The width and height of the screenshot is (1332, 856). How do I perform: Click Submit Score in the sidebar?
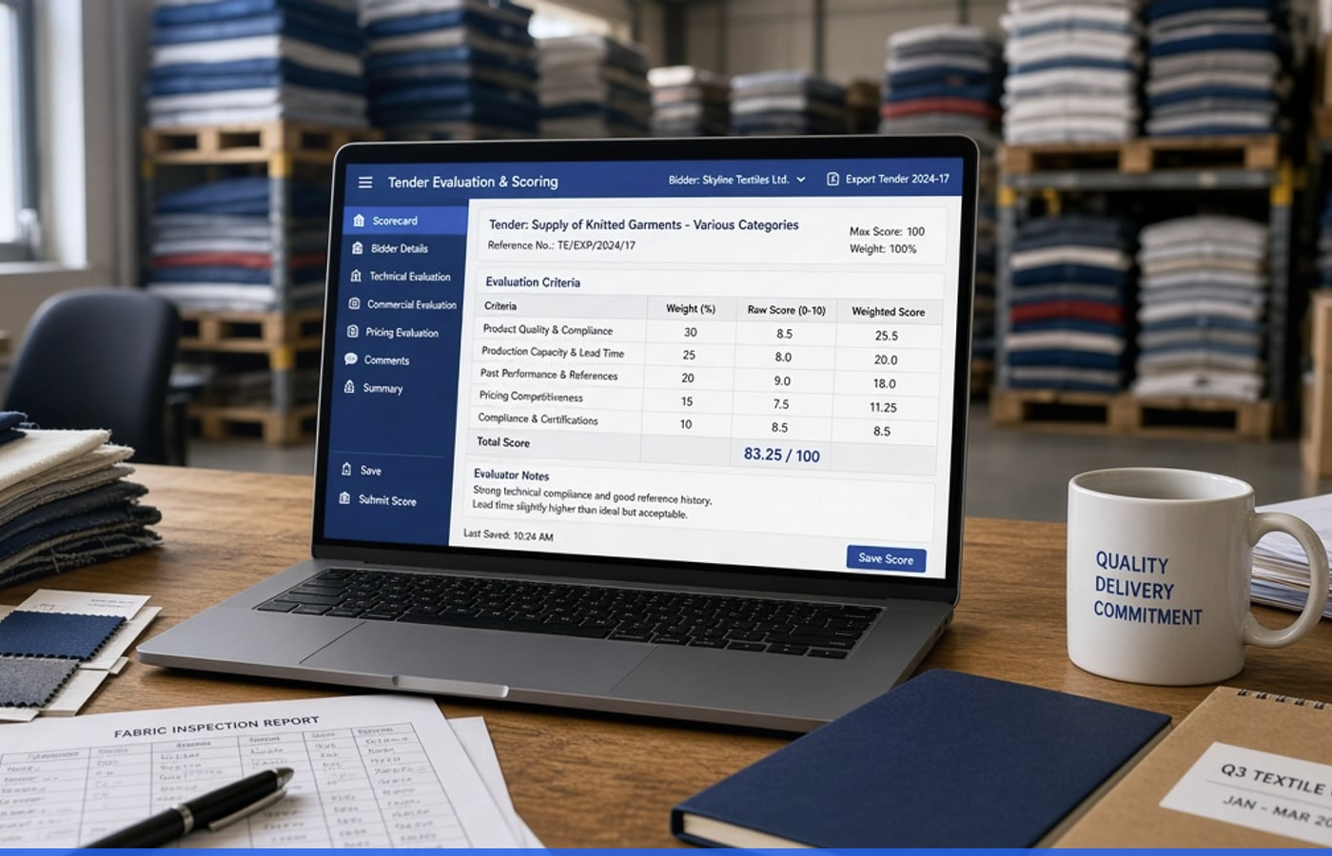(x=378, y=499)
